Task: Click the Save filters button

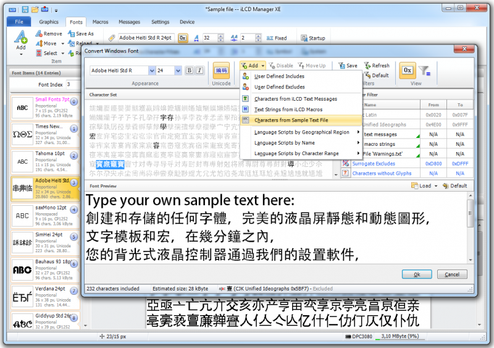Action: [x=348, y=66]
